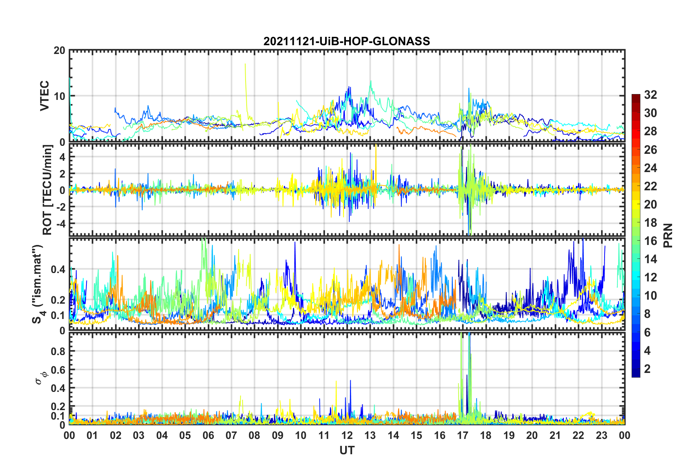This screenshot has height=471, width=694.
Task: Click the VTEC y-axis label
Action: click(45, 96)
